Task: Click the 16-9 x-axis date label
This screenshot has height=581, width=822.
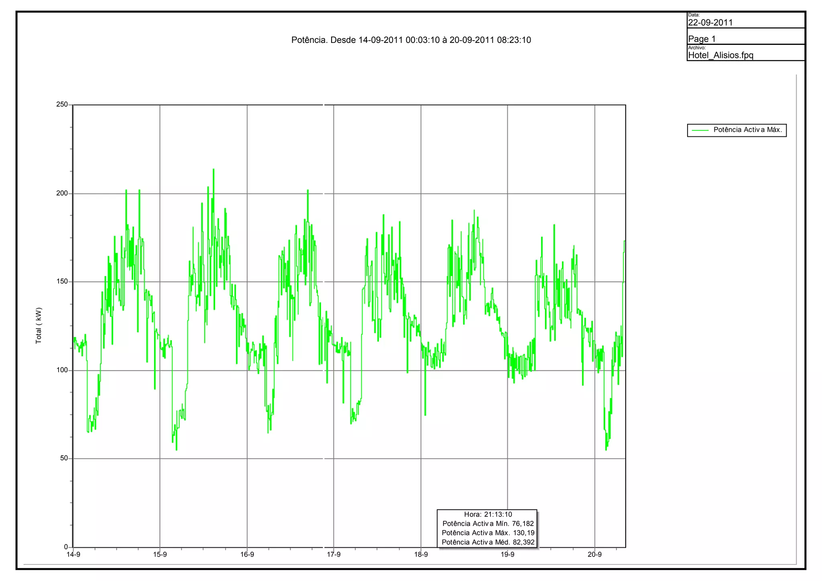Action: 247,555
